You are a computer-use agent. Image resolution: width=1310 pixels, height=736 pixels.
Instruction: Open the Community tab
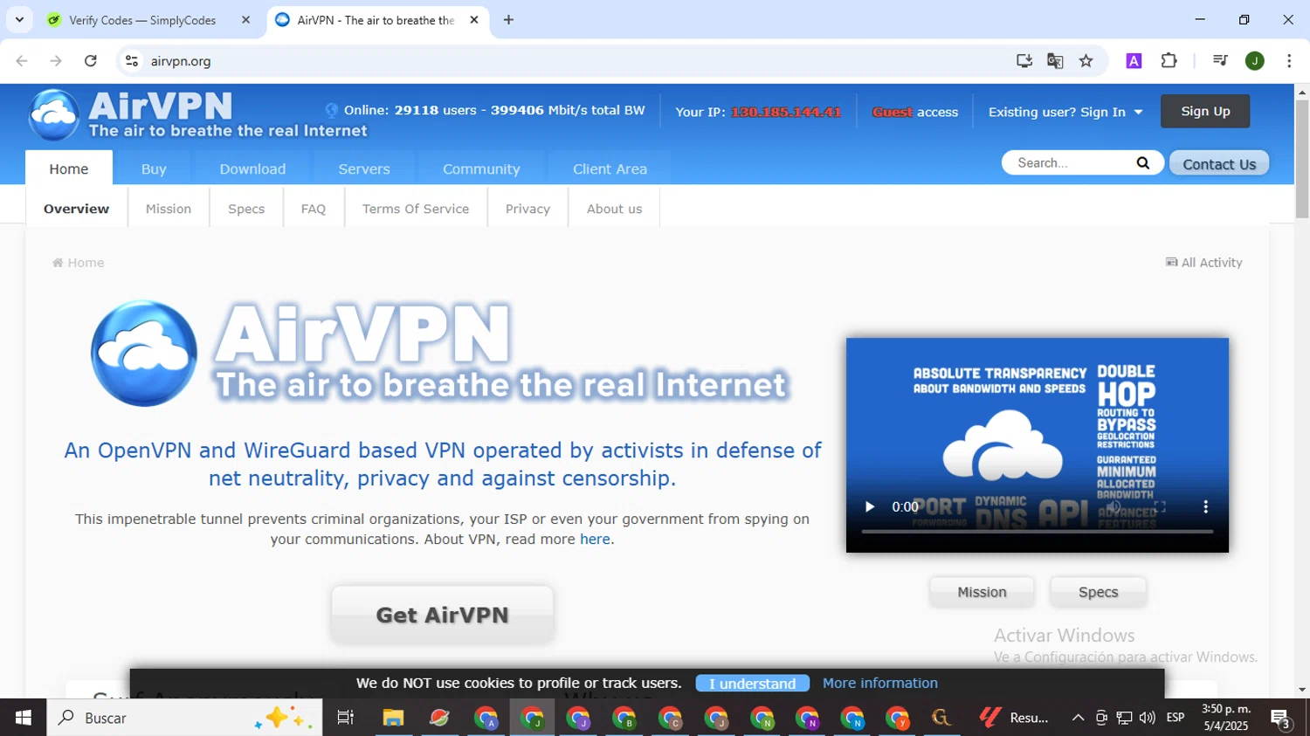[481, 169]
